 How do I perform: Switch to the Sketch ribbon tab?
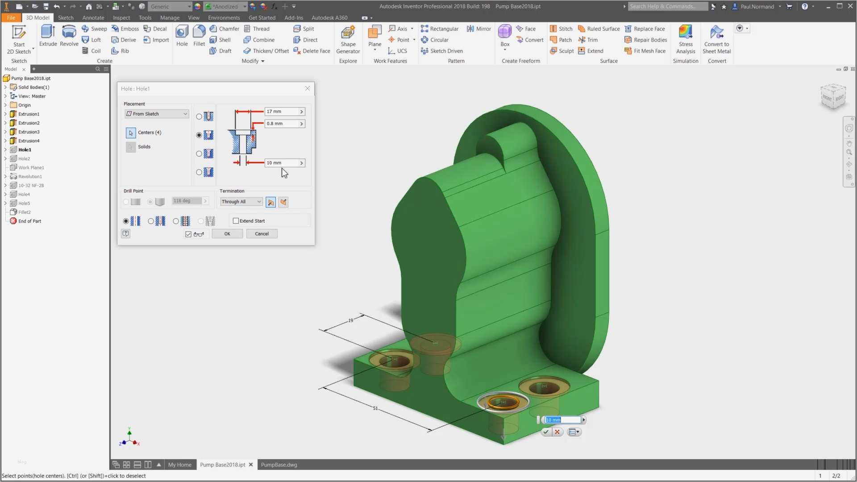(x=66, y=18)
